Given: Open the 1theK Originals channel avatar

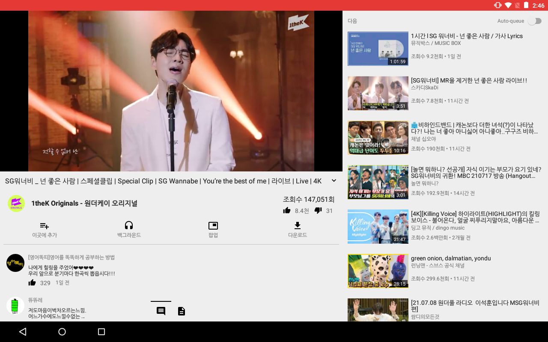Looking at the screenshot, I should click(16, 203).
